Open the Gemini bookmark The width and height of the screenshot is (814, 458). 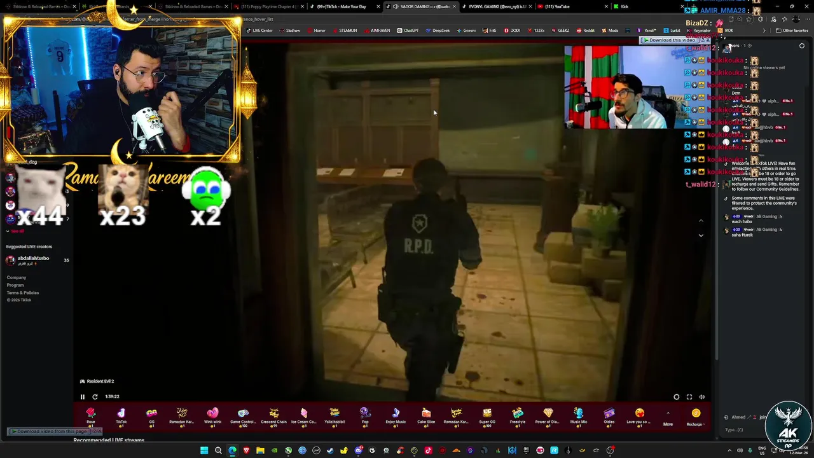click(466, 31)
